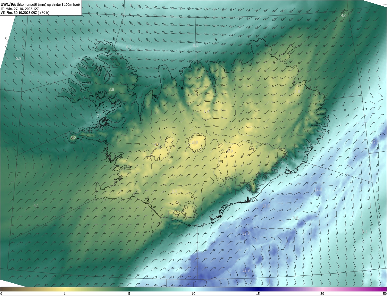Click the 12.8 value label on the map
This screenshot has width=387, height=296.
pos(246,233)
